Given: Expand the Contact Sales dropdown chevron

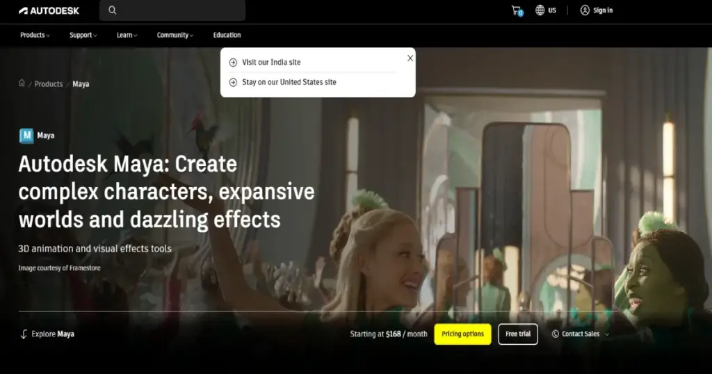Looking at the screenshot, I should [607, 334].
